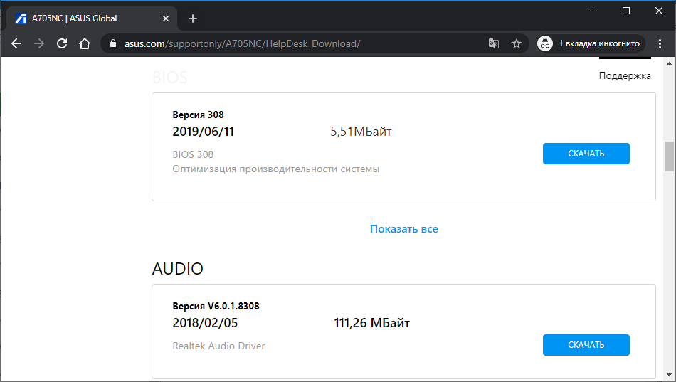Image resolution: width=676 pixels, height=382 pixels.
Task: Download the Realtek Audio Driver via Скачать
Action: 586,345
